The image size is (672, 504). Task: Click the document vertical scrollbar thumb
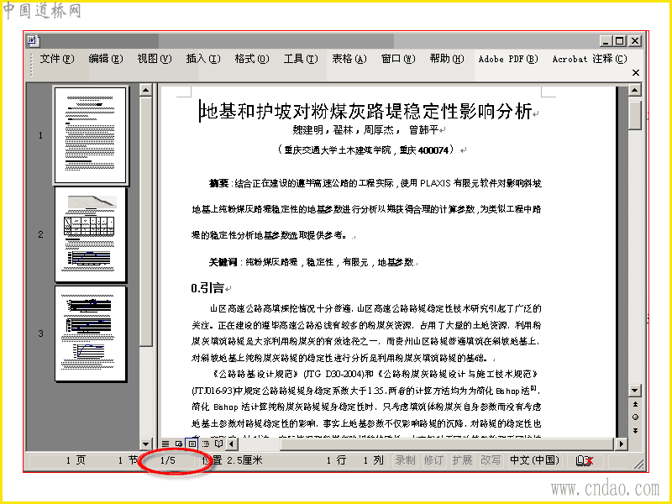coord(635,113)
